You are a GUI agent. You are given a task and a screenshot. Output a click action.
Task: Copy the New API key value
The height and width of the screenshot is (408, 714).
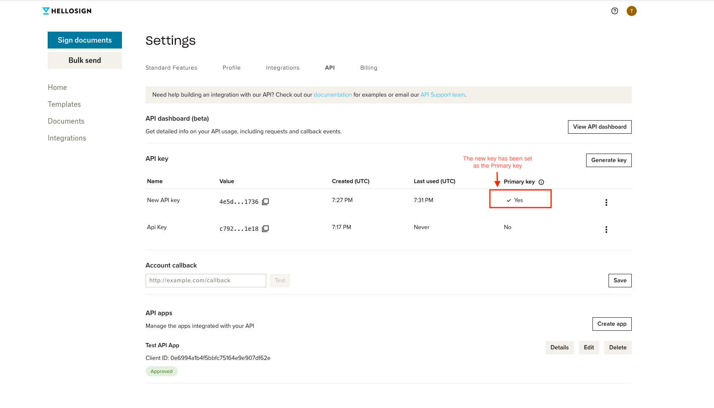point(265,202)
